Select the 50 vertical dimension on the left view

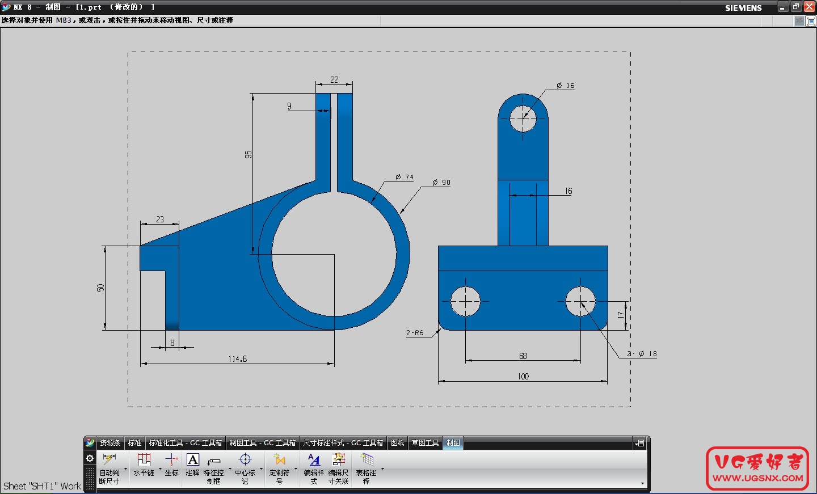coord(100,288)
